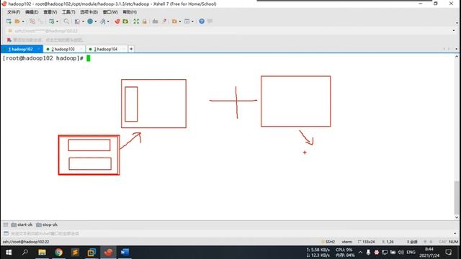
Task: Open the 文件(F) File menu
Action: [x=14, y=12]
